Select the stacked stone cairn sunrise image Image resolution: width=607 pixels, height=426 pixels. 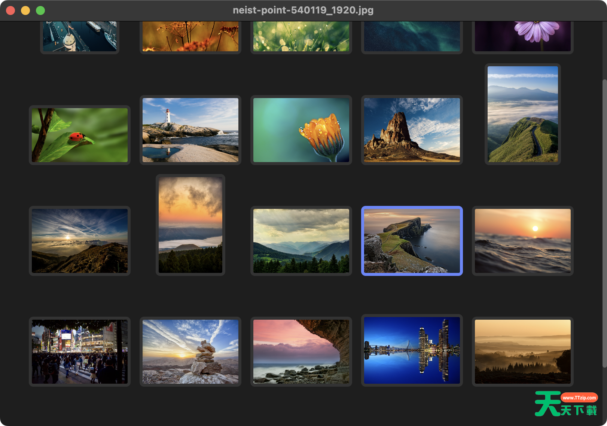(x=190, y=351)
